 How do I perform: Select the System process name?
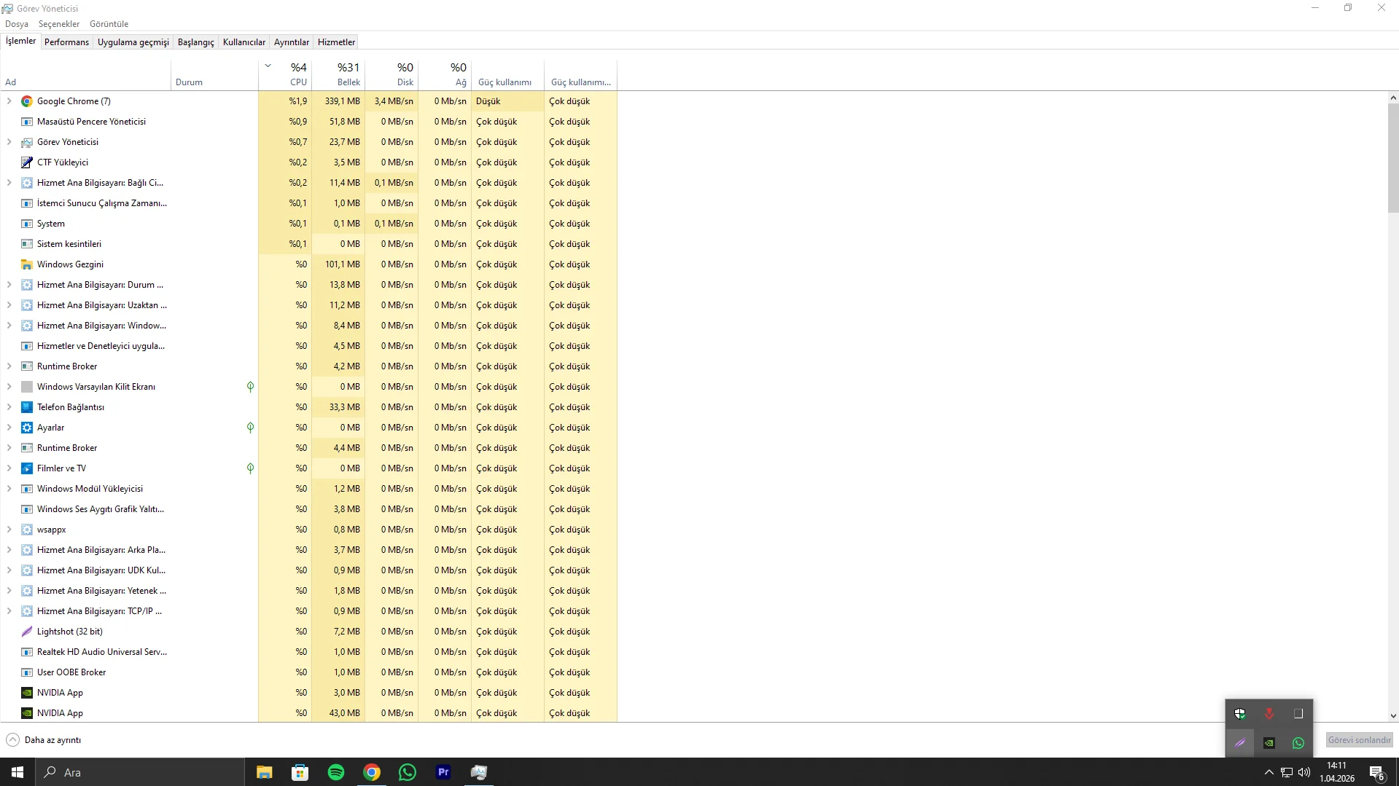(x=51, y=224)
